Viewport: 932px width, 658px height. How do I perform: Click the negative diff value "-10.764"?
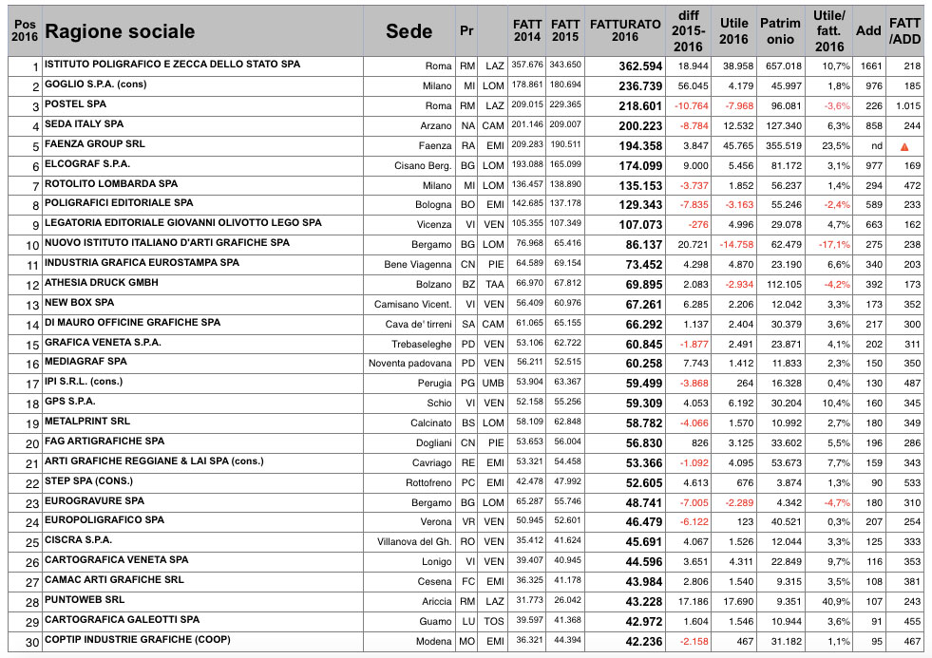pyautogui.click(x=692, y=105)
